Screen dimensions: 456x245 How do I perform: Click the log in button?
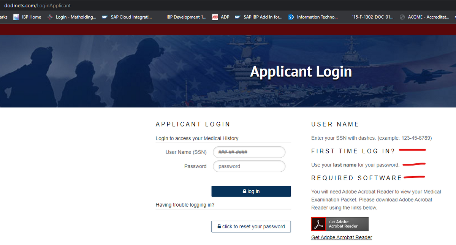coord(251,191)
